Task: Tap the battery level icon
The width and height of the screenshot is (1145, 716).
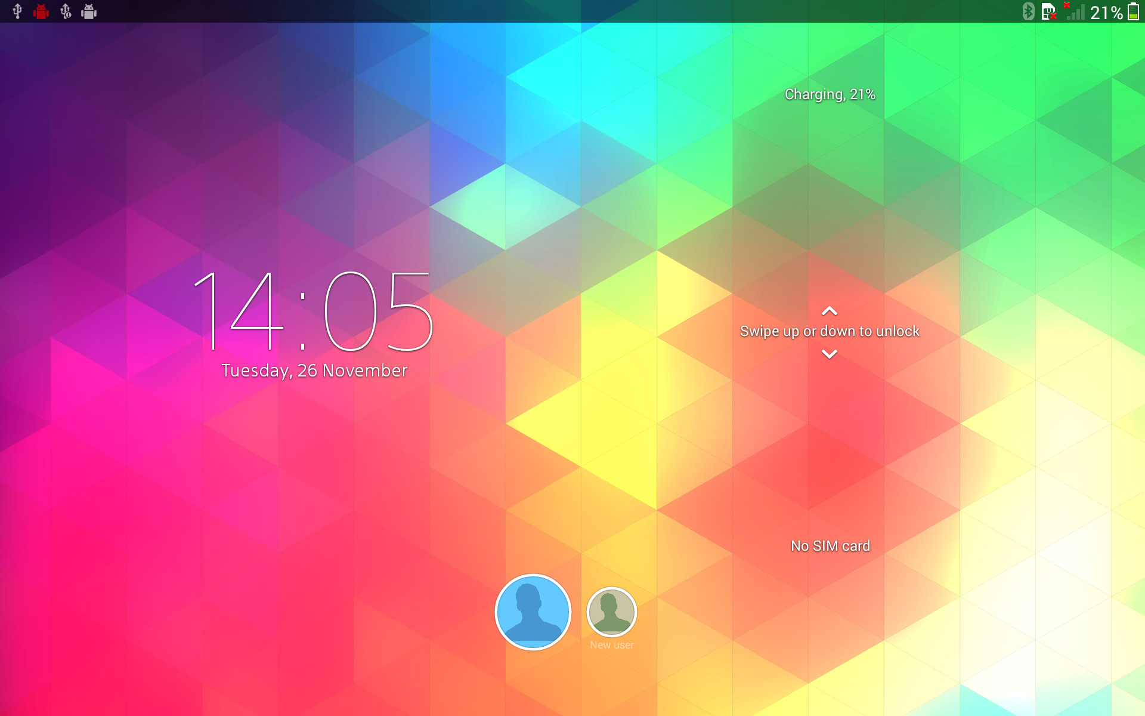Action: click(1133, 11)
